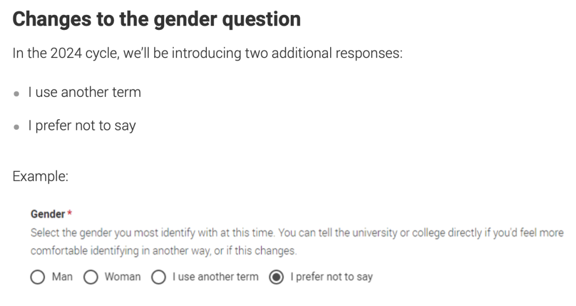Click the 'Changes to the gender question' heading
The width and height of the screenshot is (576, 306).
click(156, 20)
